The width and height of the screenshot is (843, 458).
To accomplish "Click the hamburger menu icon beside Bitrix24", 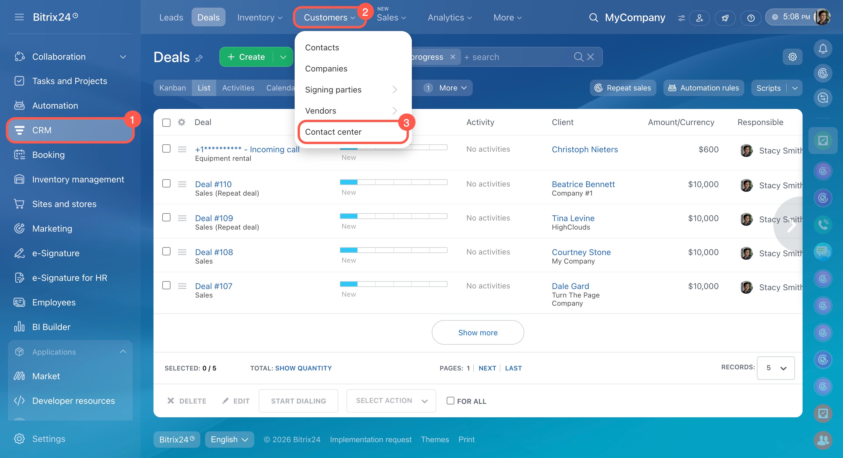I will tap(19, 17).
